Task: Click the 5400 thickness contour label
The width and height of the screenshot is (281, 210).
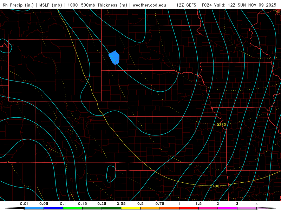Action: point(215,186)
